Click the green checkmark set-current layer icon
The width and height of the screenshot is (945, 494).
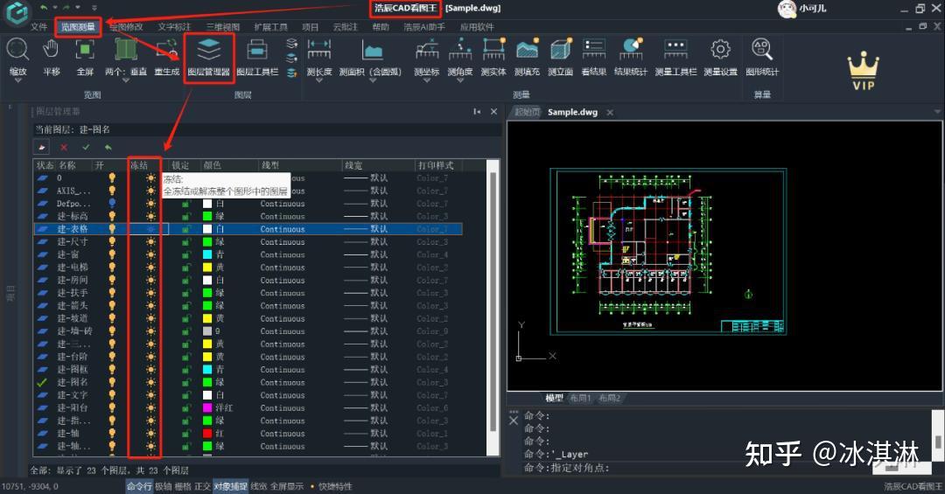86,147
